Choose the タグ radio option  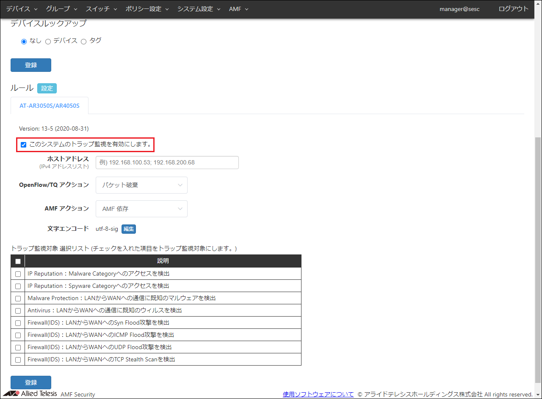[x=83, y=41]
